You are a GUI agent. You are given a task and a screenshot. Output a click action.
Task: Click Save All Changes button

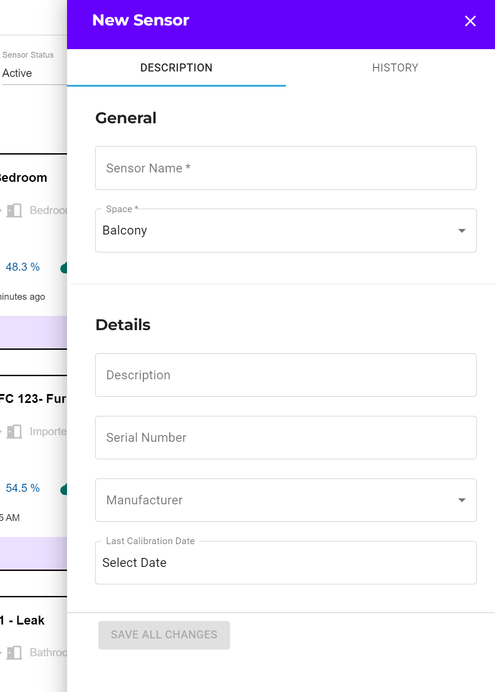[x=164, y=635]
